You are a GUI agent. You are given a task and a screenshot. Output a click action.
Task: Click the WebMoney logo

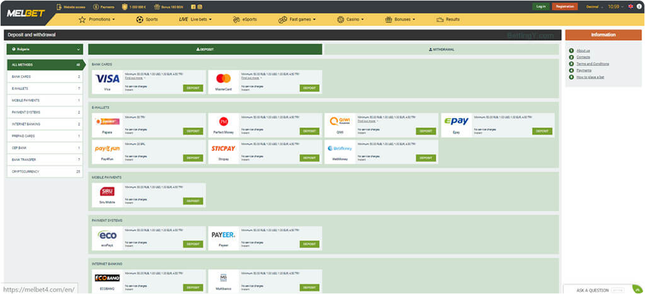point(340,148)
